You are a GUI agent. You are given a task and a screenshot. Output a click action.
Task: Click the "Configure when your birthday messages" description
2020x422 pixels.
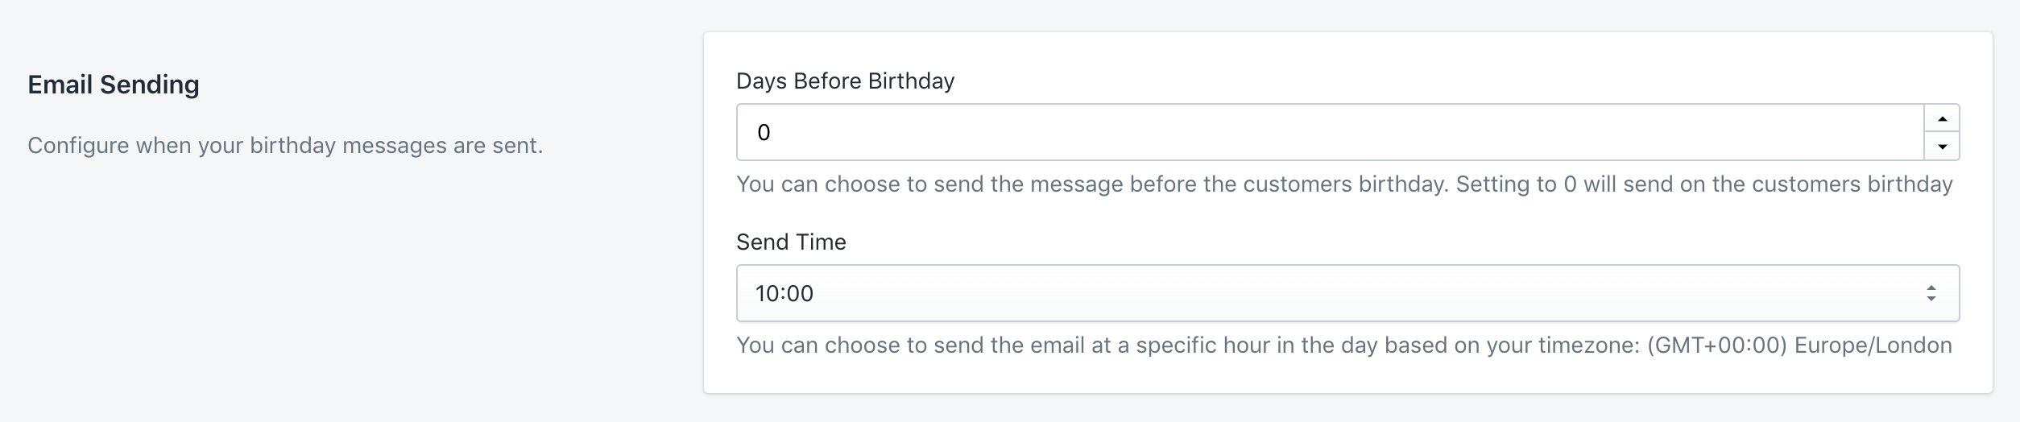285,146
